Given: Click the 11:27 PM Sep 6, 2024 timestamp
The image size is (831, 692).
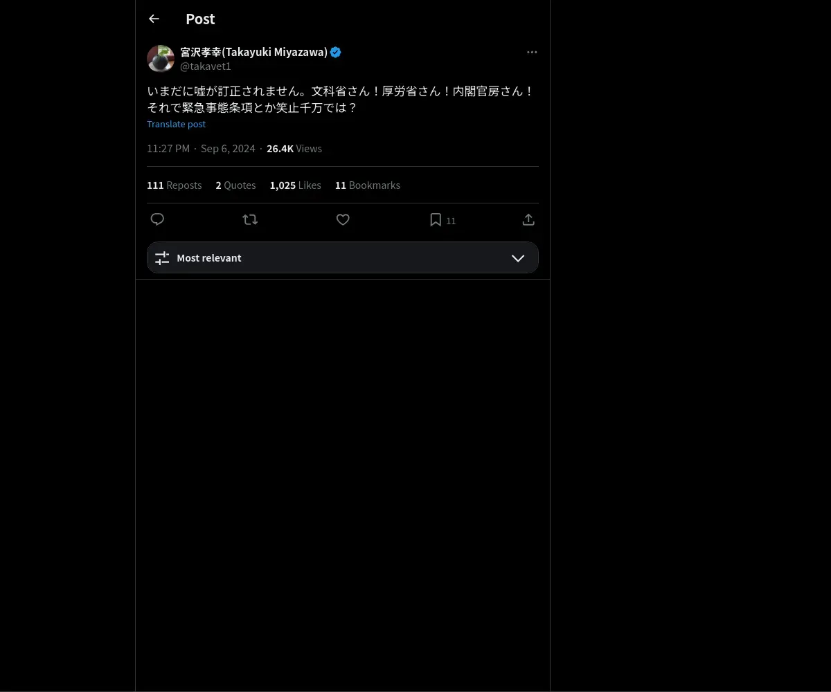Looking at the screenshot, I should coord(201,149).
